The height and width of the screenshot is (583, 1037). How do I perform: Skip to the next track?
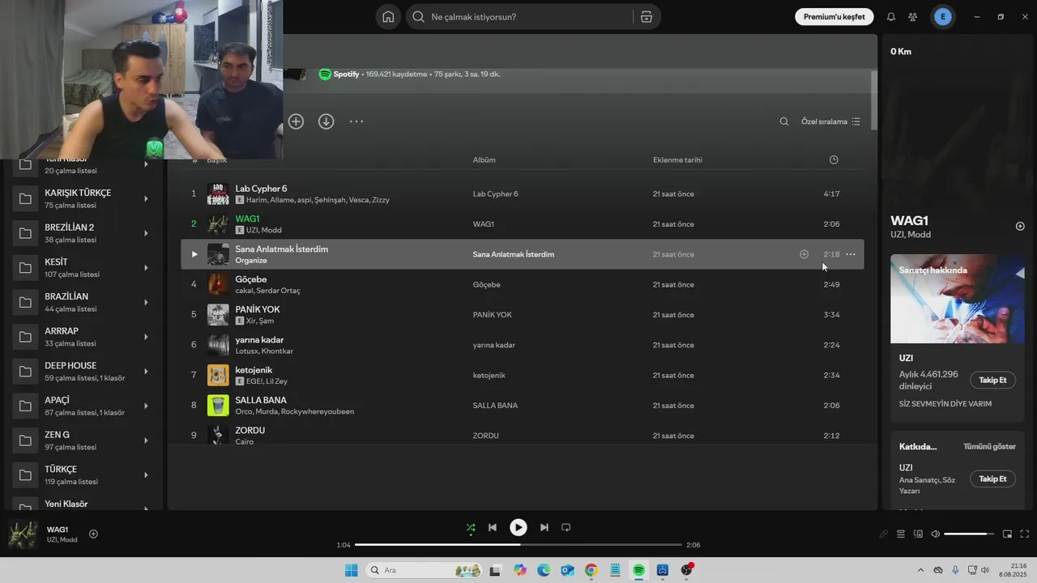pyautogui.click(x=544, y=528)
